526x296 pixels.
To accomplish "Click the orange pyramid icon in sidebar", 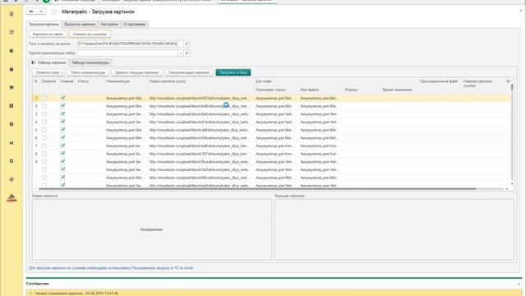I will click(12, 197).
